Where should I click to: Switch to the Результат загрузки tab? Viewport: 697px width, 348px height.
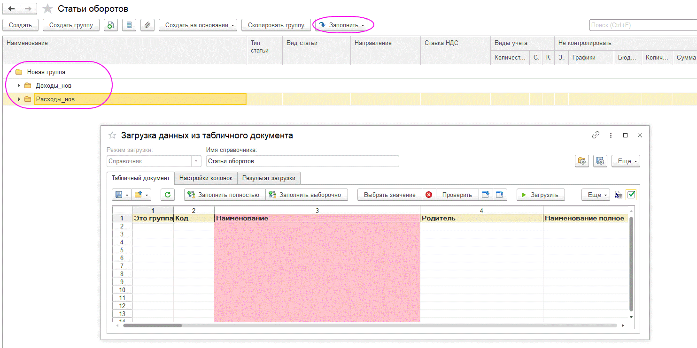pyautogui.click(x=269, y=178)
